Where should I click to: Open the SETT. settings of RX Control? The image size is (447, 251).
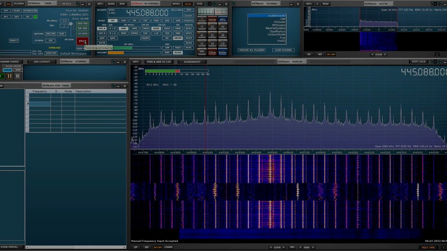pyautogui.click(x=100, y=4)
